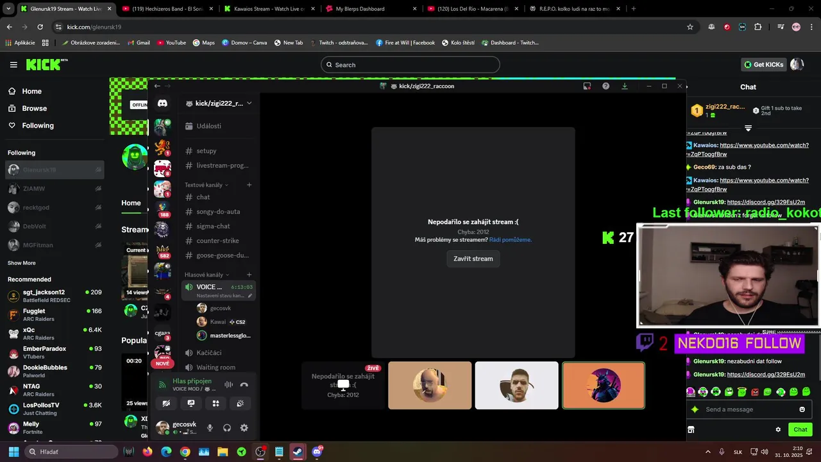Open xQc recommended channel
Image resolution: width=821 pixels, height=462 pixels.
[55, 334]
